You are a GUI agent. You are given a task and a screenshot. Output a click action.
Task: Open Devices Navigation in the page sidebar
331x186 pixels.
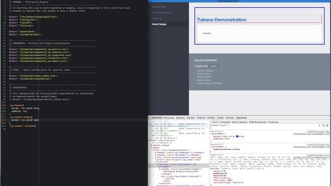[x=161, y=12]
